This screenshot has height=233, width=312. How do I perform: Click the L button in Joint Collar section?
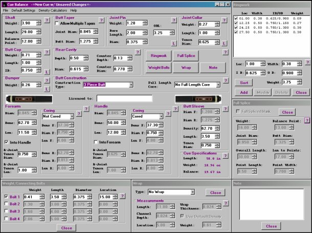coord(225,44)
